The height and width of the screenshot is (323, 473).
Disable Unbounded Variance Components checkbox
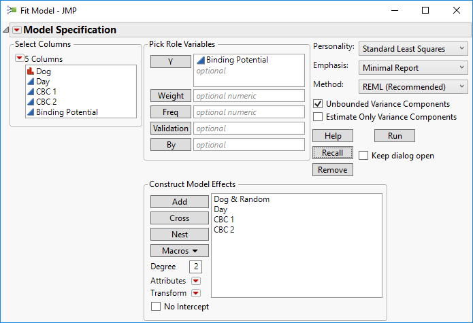[318, 104]
